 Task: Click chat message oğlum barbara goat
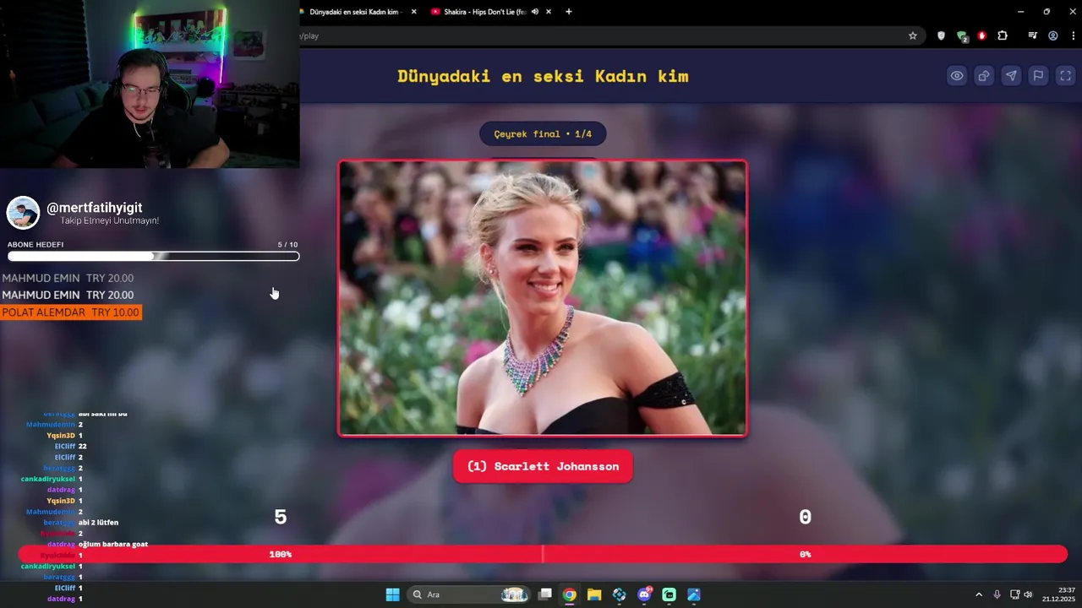click(113, 545)
